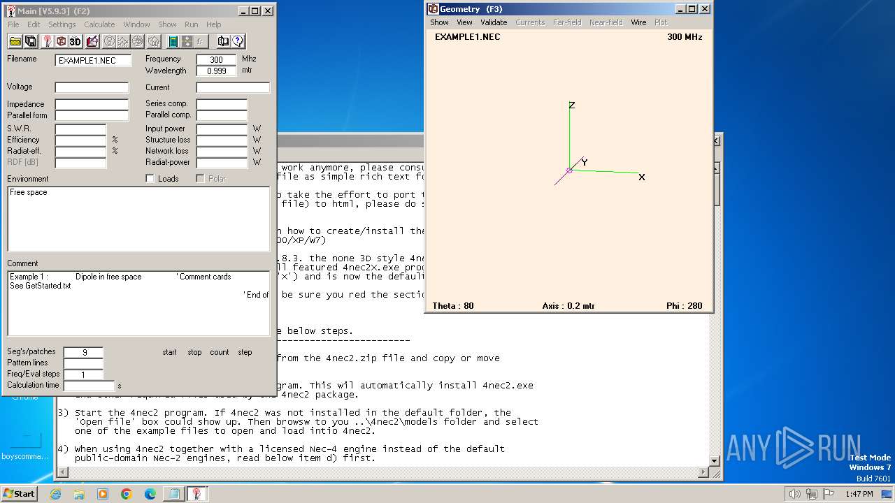
Task: Launch Microsoft Edge from the taskbar
Action: [x=150, y=494]
